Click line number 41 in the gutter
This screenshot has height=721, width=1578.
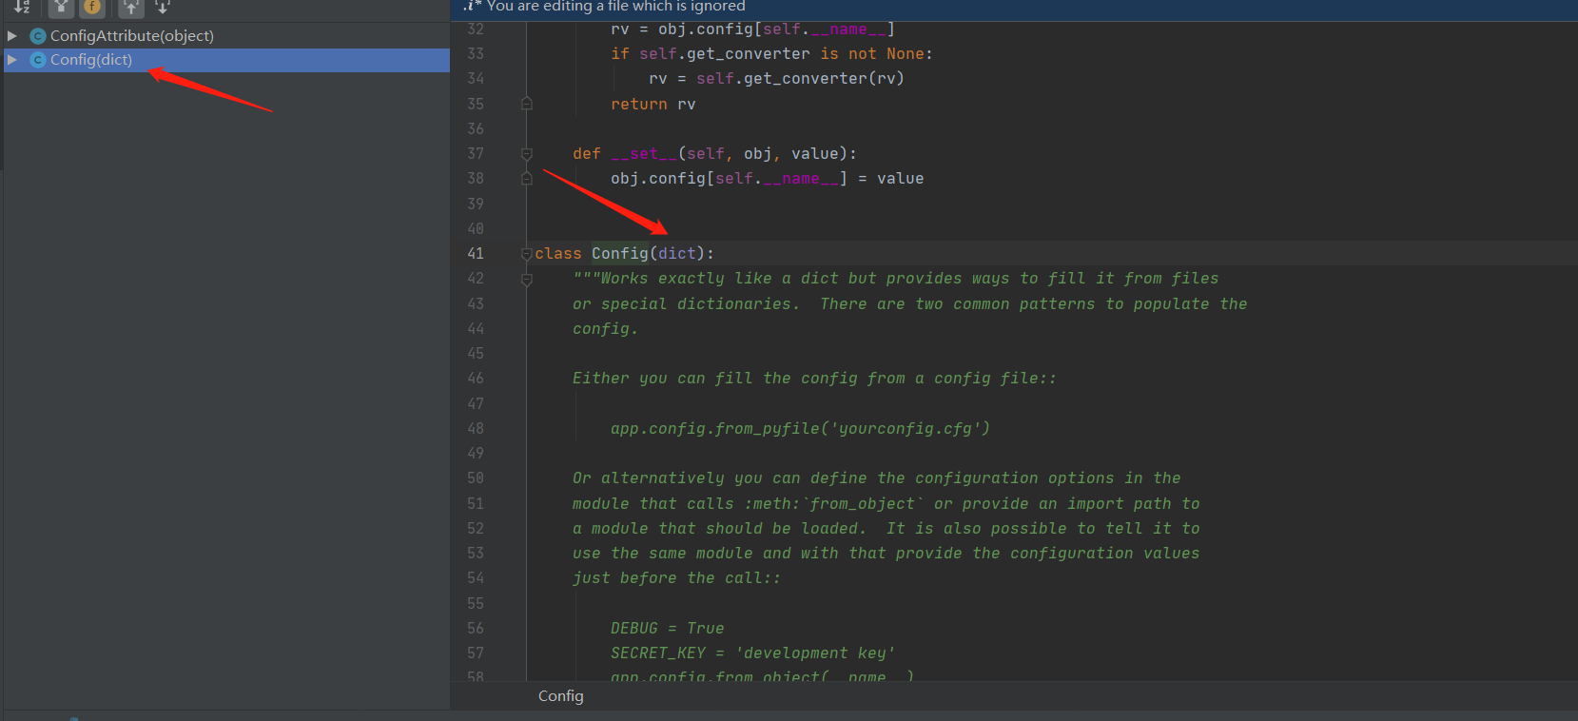pos(476,253)
